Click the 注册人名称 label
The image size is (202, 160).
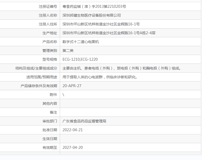click(48, 15)
